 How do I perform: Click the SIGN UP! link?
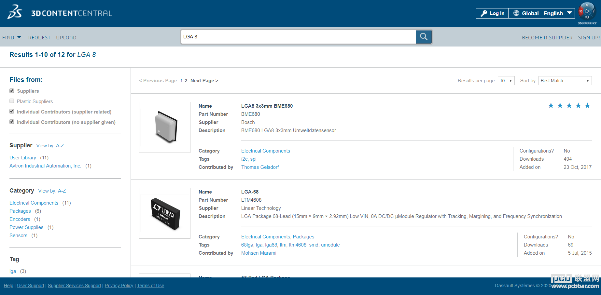(x=589, y=37)
